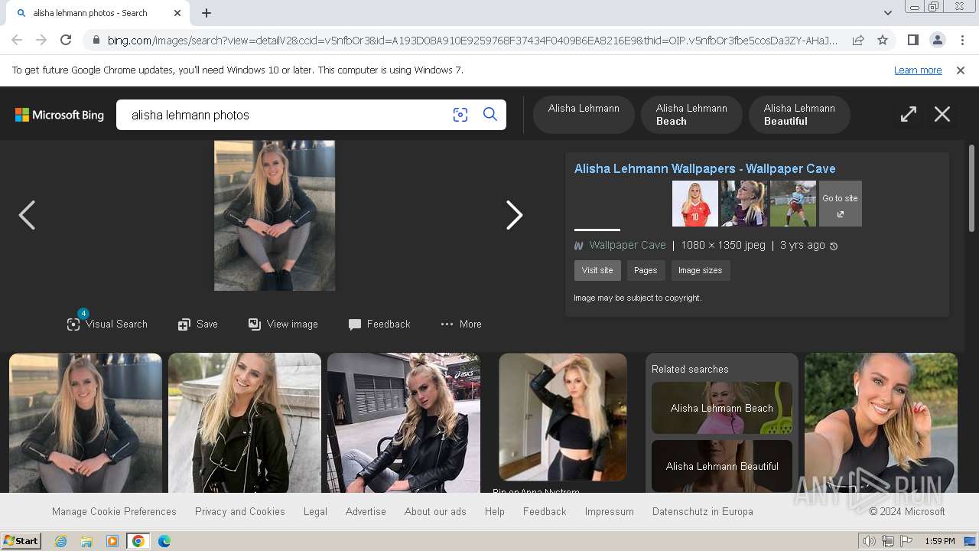The width and height of the screenshot is (979, 551).
Task: Open Related search Alisha Lehmann Beach
Action: [722, 408]
